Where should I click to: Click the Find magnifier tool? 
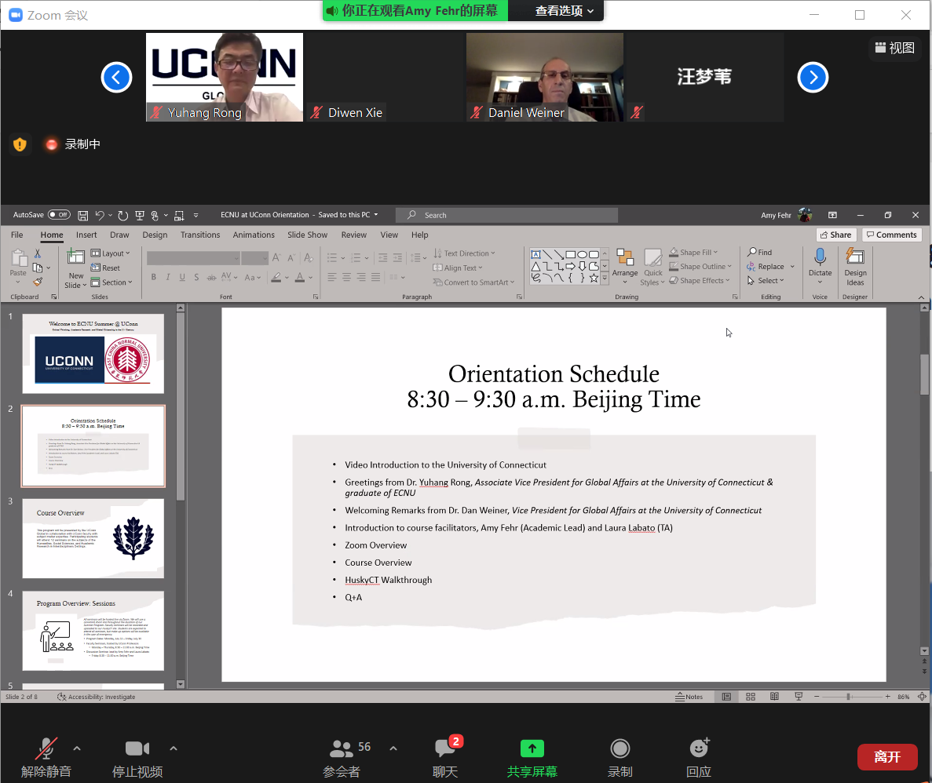760,253
